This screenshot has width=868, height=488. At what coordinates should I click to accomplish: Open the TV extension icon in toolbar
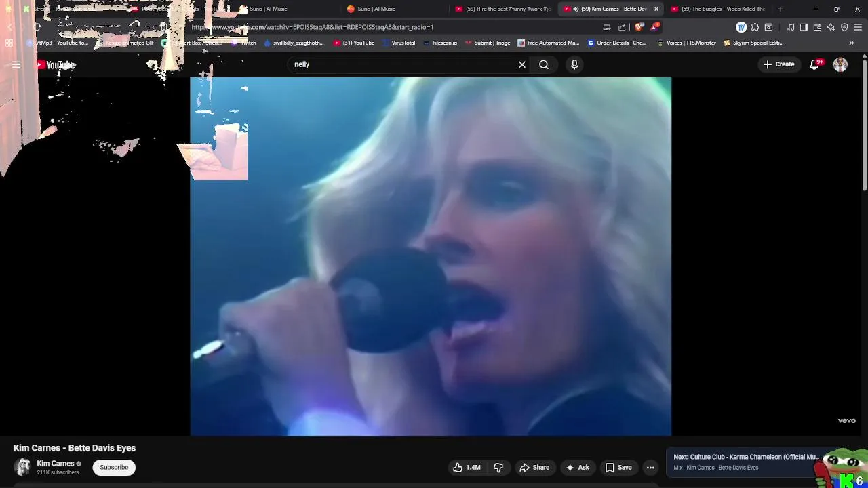(x=741, y=27)
